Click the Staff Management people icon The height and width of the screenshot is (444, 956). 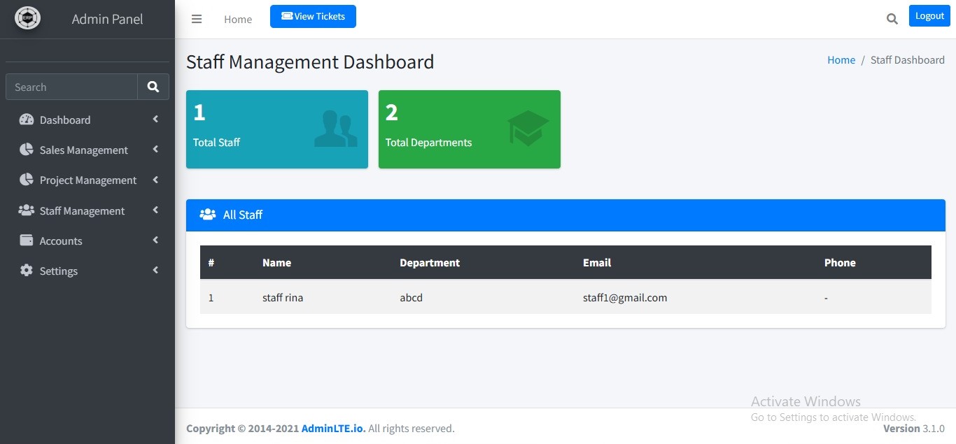tap(27, 210)
